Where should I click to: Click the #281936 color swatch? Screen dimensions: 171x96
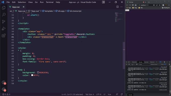pos(38,72)
